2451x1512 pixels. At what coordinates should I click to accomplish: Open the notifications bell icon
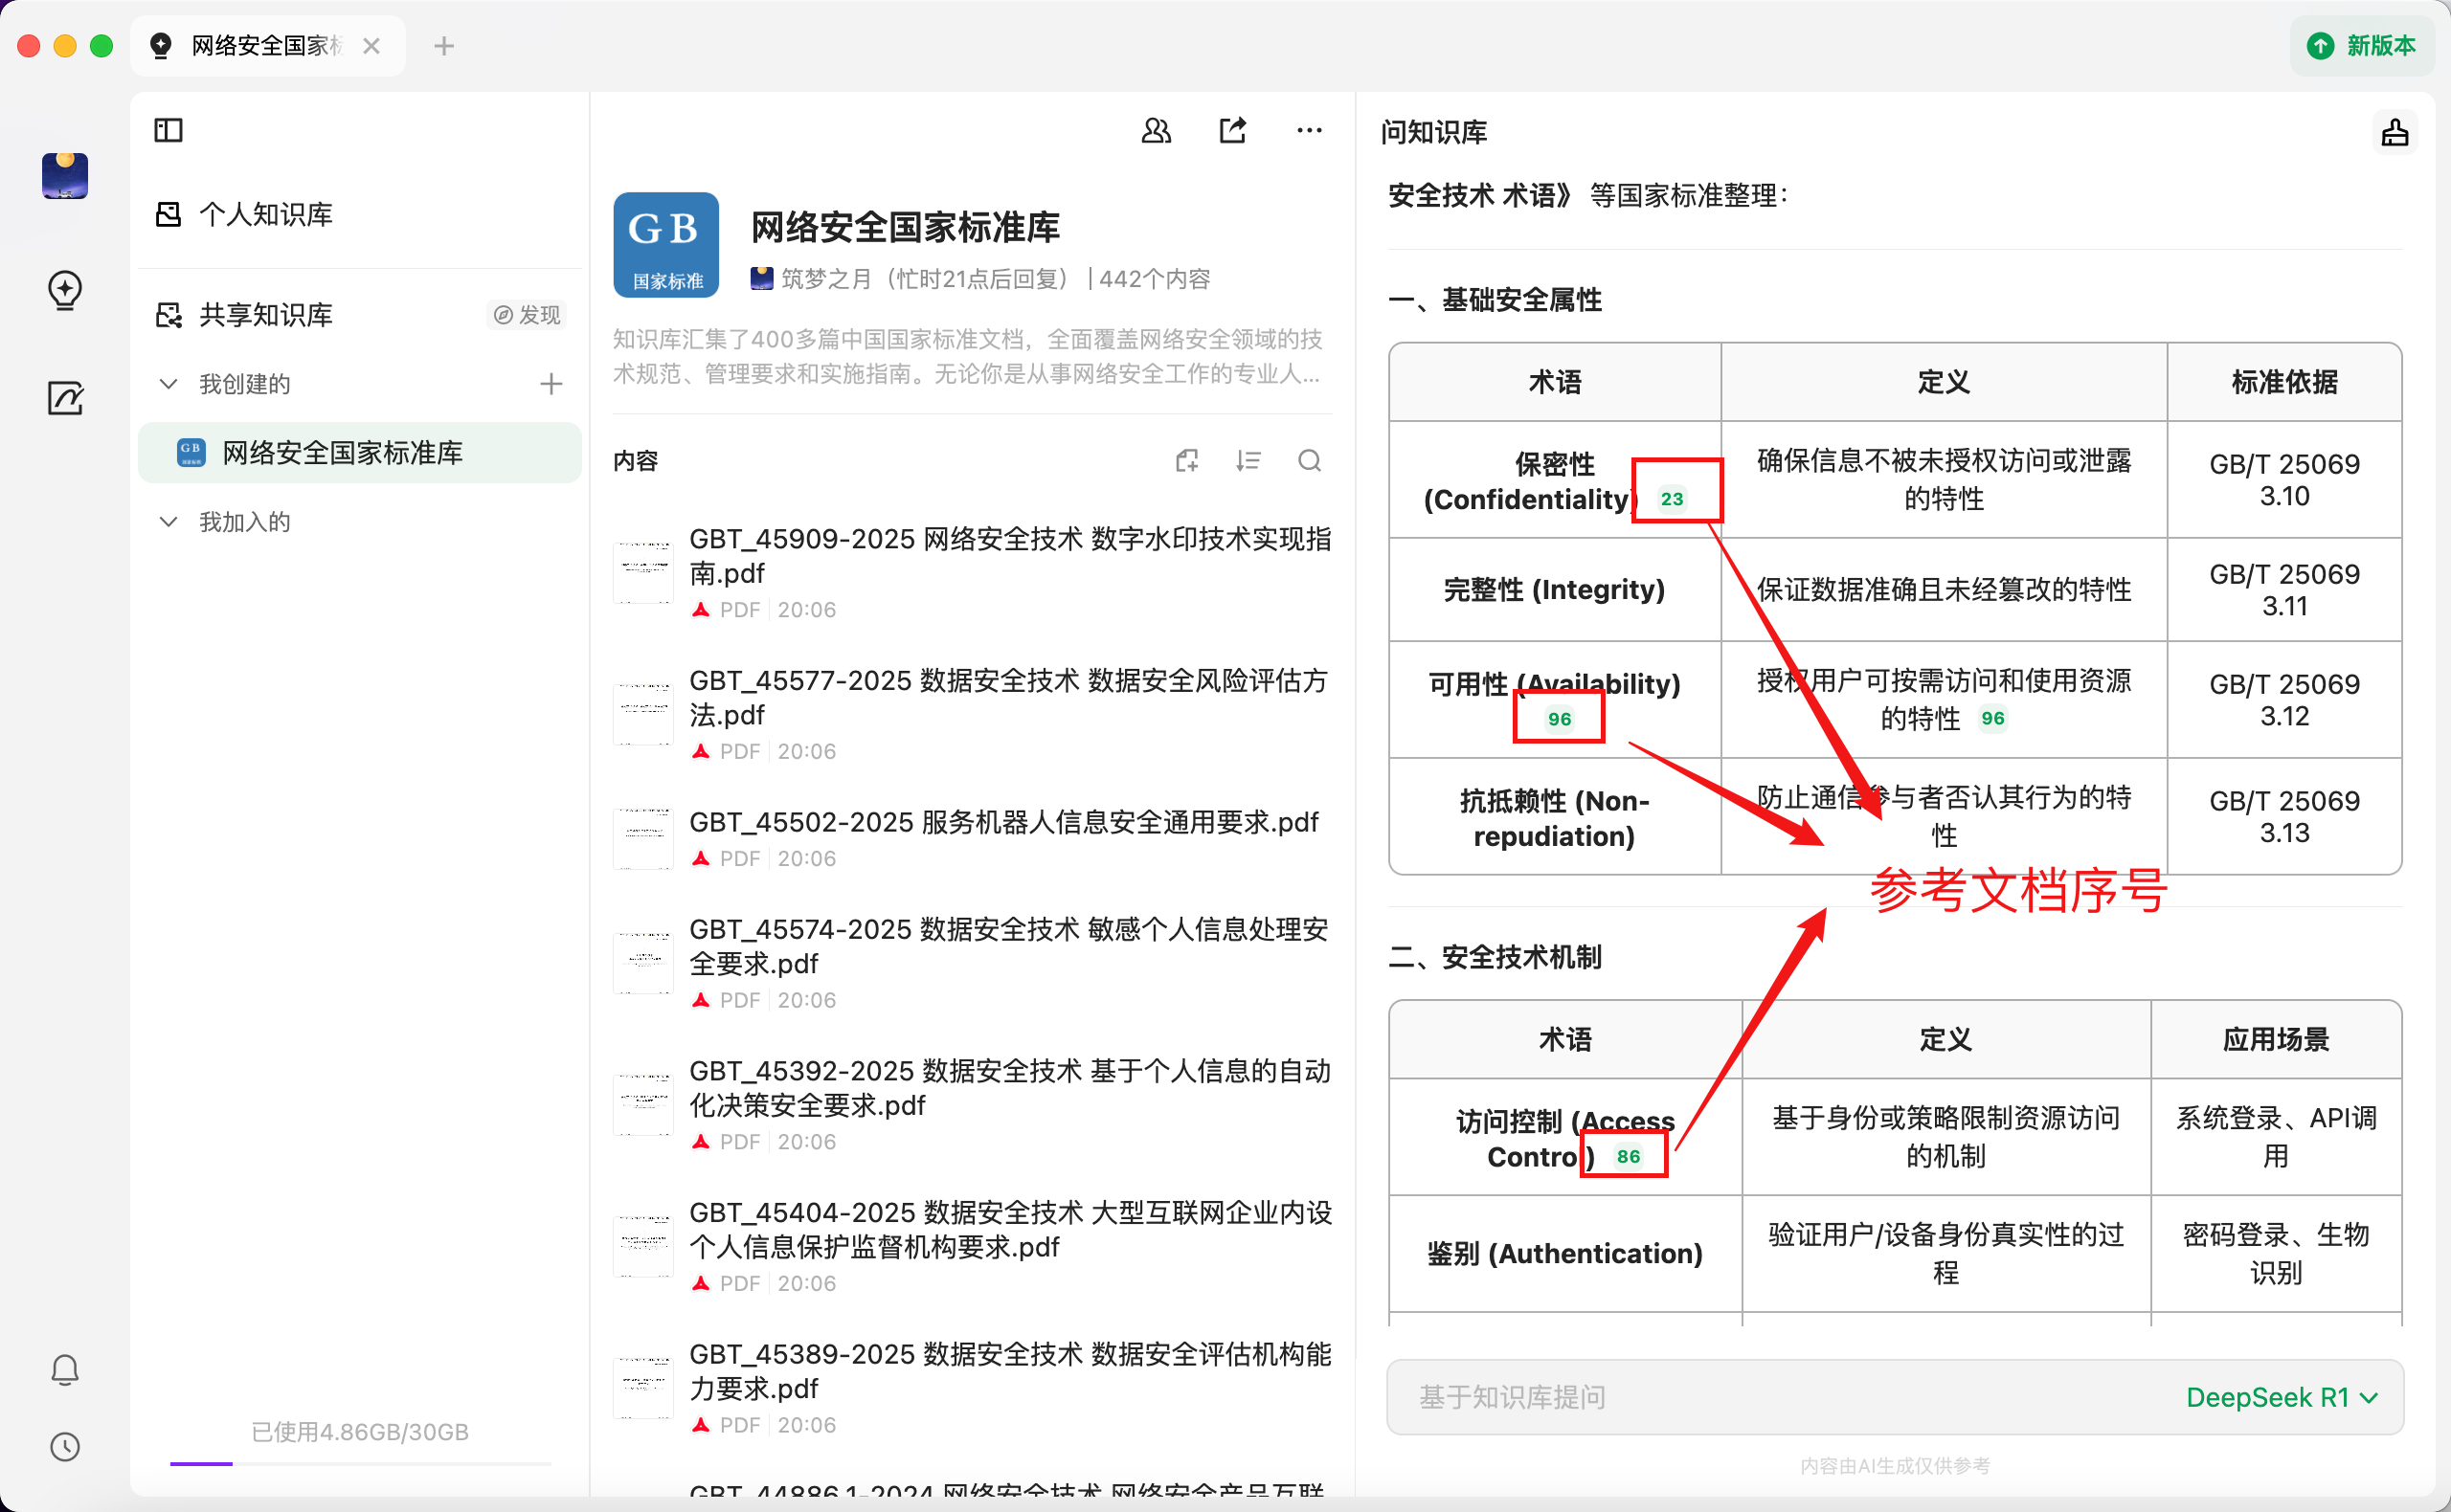(65, 1369)
